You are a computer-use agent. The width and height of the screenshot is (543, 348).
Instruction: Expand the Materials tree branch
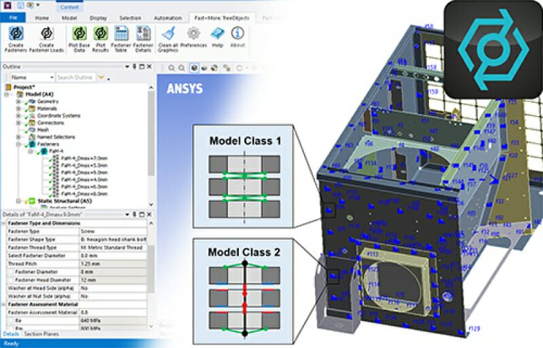coord(19,109)
